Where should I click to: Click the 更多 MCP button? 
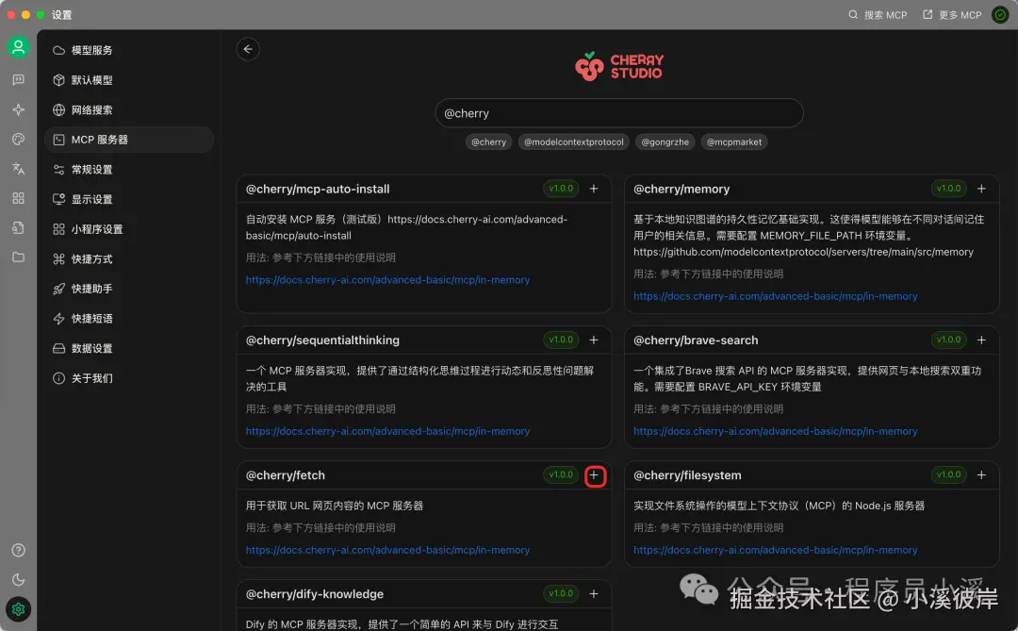(x=952, y=14)
